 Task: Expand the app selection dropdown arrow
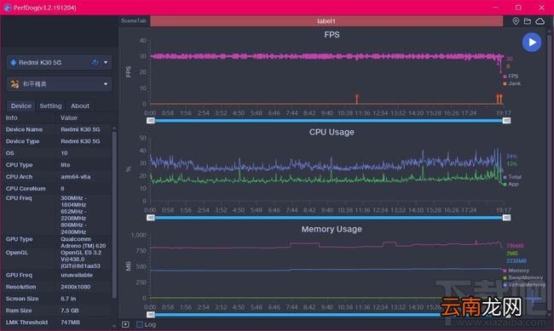point(106,84)
